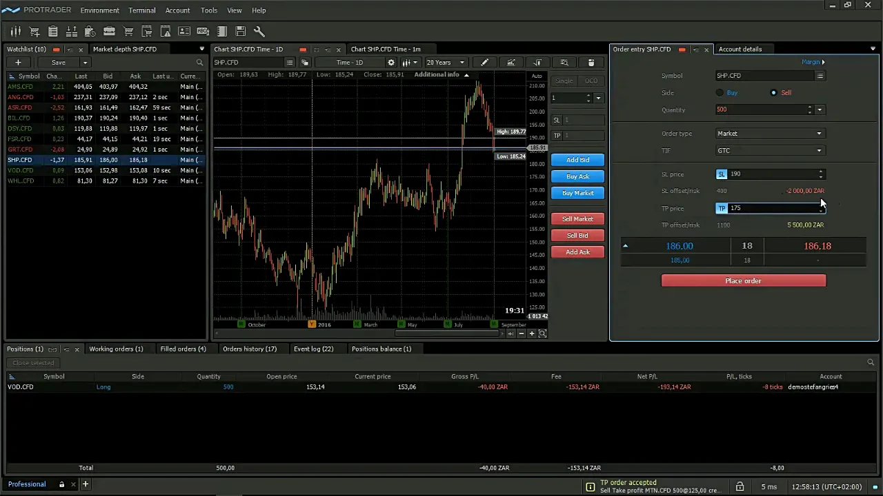Click the chart zoom-in plus icon
The width and height of the screenshot is (883, 496).
[532, 333]
